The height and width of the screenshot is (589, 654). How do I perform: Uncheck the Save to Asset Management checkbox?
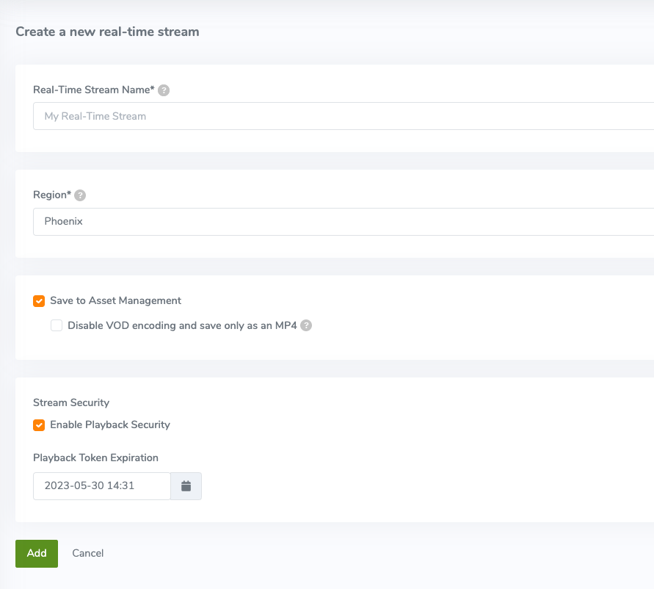pos(39,301)
